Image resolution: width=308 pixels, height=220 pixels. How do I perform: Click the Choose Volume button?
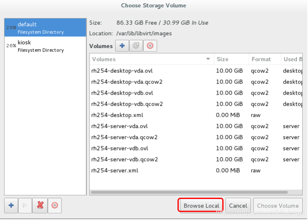[x=278, y=206]
